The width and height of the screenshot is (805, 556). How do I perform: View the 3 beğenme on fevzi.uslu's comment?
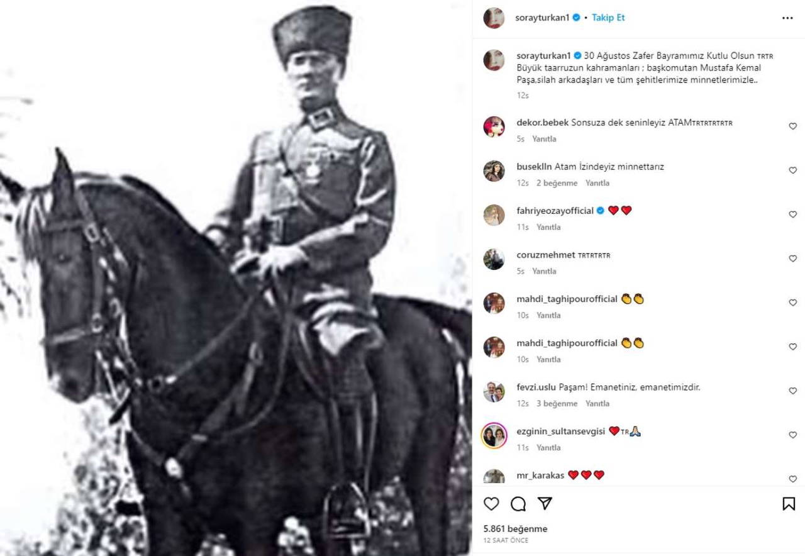click(557, 403)
